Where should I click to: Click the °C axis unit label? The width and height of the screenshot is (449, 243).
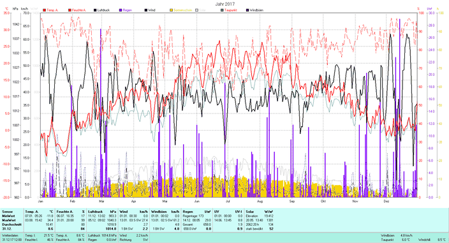pos(6,9)
